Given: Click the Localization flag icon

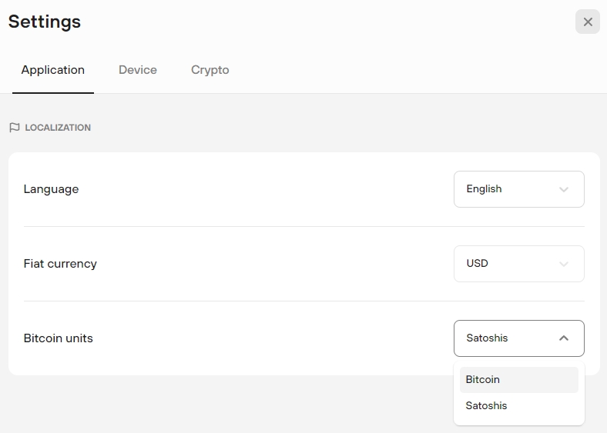Looking at the screenshot, I should (x=15, y=128).
